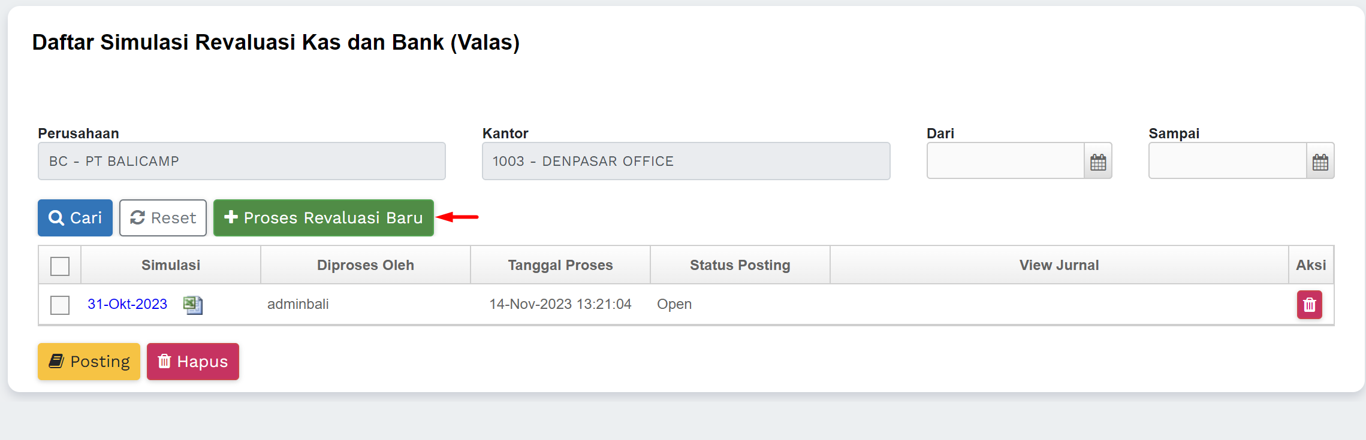Image resolution: width=1366 pixels, height=440 pixels.
Task: Click the red Hapus button
Action: [x=192, y=362]
